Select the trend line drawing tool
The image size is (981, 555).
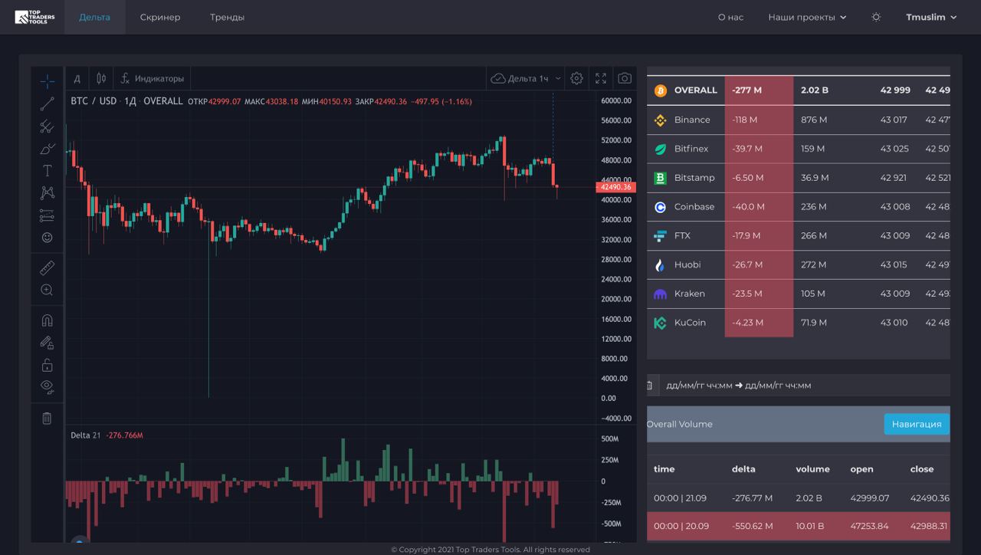pos(47,104)
